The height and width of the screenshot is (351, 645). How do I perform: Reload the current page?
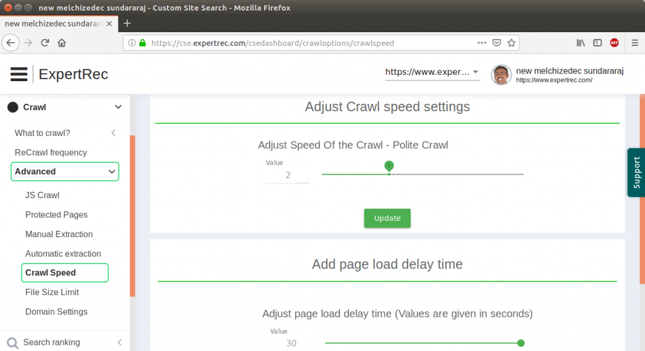[x=45, y=43]
